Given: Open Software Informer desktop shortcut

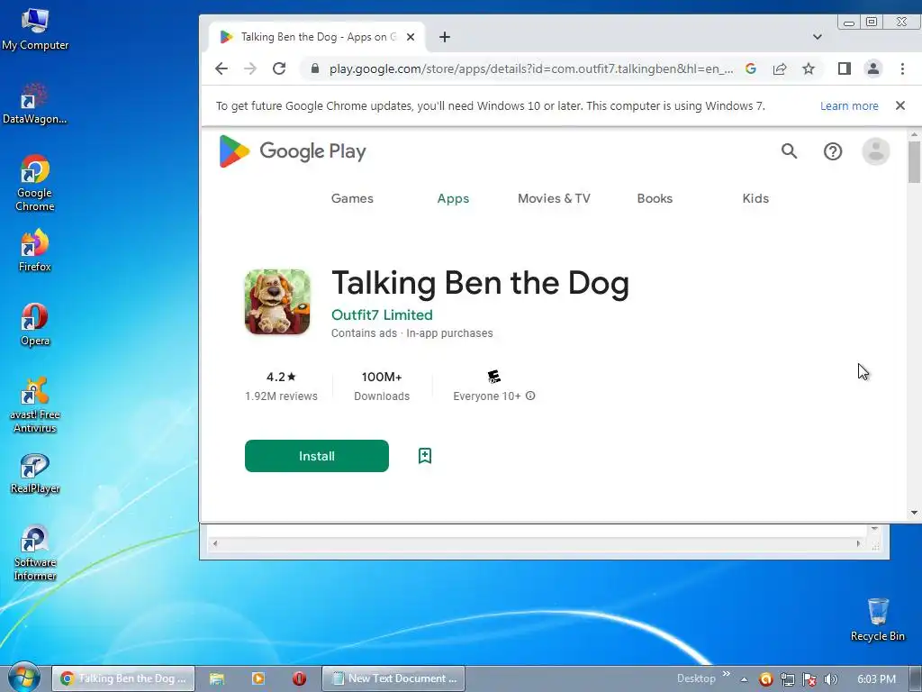Looking at the screenshot, I should pyautogui.click(x=35, y=553).
